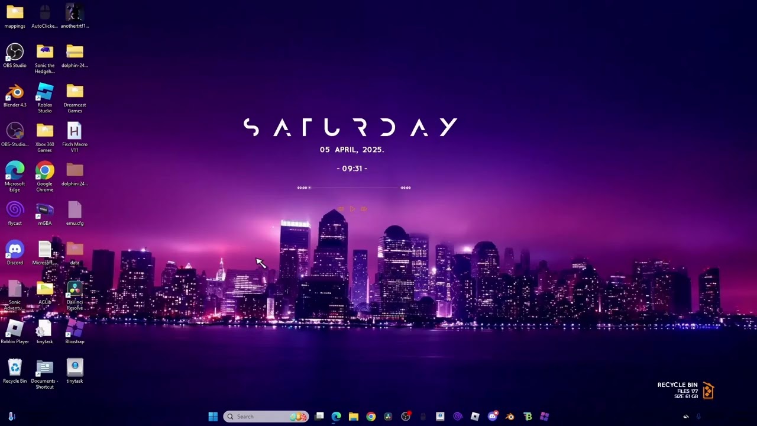Viewport: 757px width, 426px height.
Task: Launch Discord desktop shortcut
Action: [x=15, y=253]
